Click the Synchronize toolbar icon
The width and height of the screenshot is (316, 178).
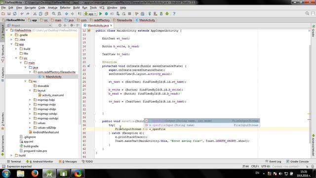(x=15, y=14)
